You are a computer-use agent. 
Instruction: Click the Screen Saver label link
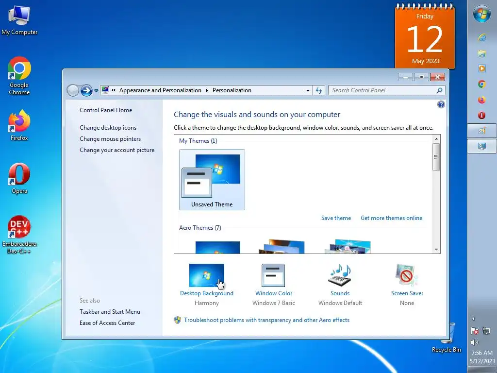(x=407, y=293)
